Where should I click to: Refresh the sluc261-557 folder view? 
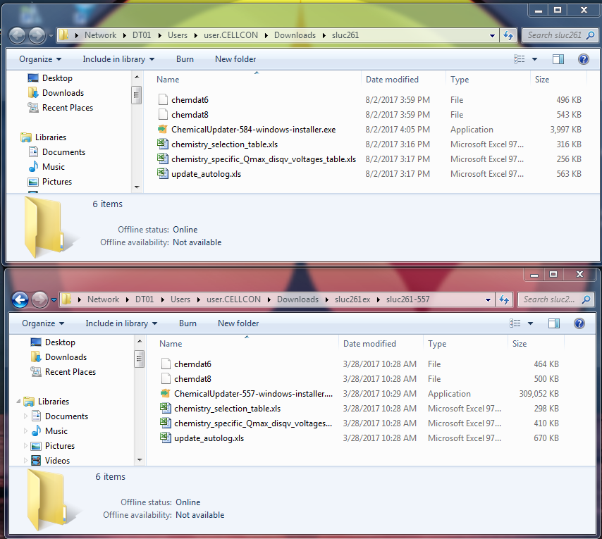(x=504, y=299)
